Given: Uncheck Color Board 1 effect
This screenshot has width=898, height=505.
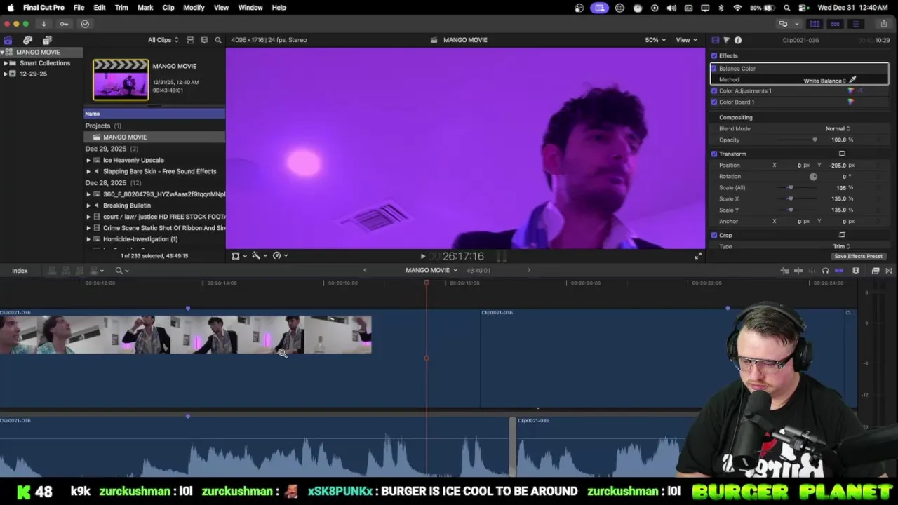Looking at the screenshot, I should coord(714,102).
